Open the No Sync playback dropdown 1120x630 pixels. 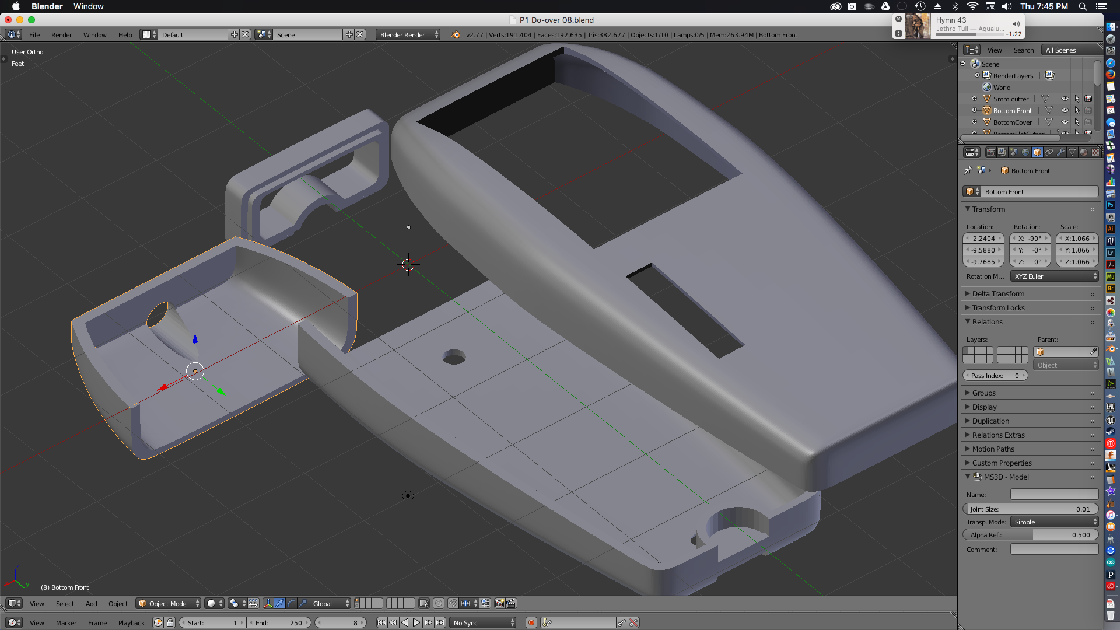click(484, 622)
